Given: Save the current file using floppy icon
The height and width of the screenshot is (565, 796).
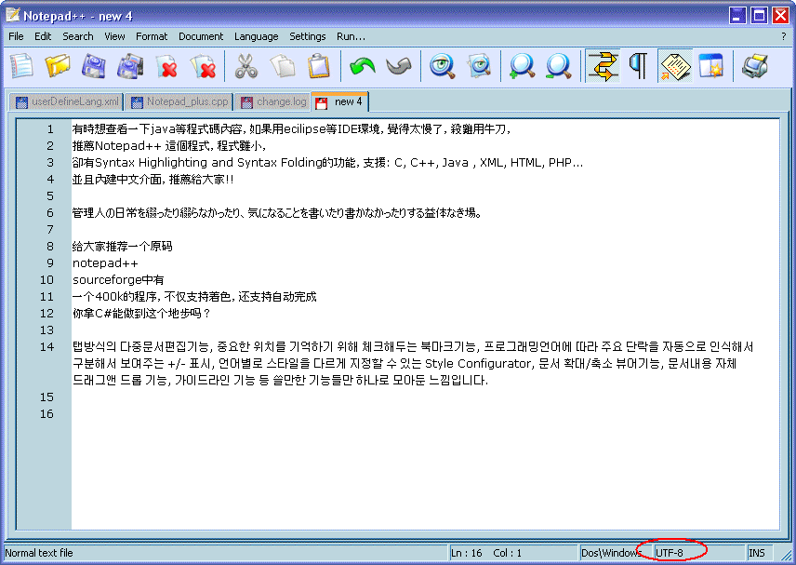Looking at the screenshot, I should (x=94, y=66).
